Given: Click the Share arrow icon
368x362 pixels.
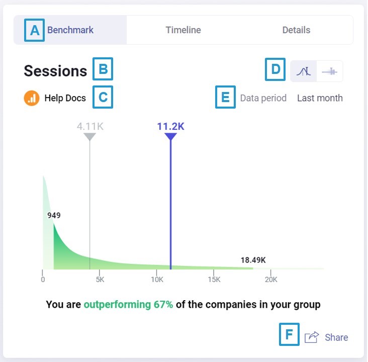Looking at the screenshot, I should point(312,337).
